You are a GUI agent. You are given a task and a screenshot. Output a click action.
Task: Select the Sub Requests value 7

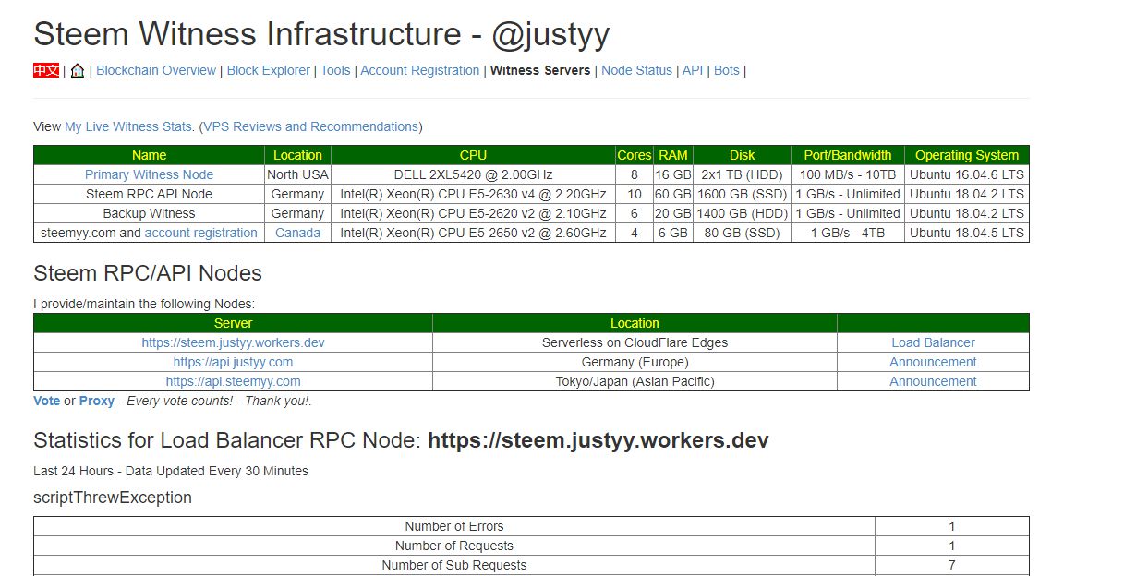[952, 565]
